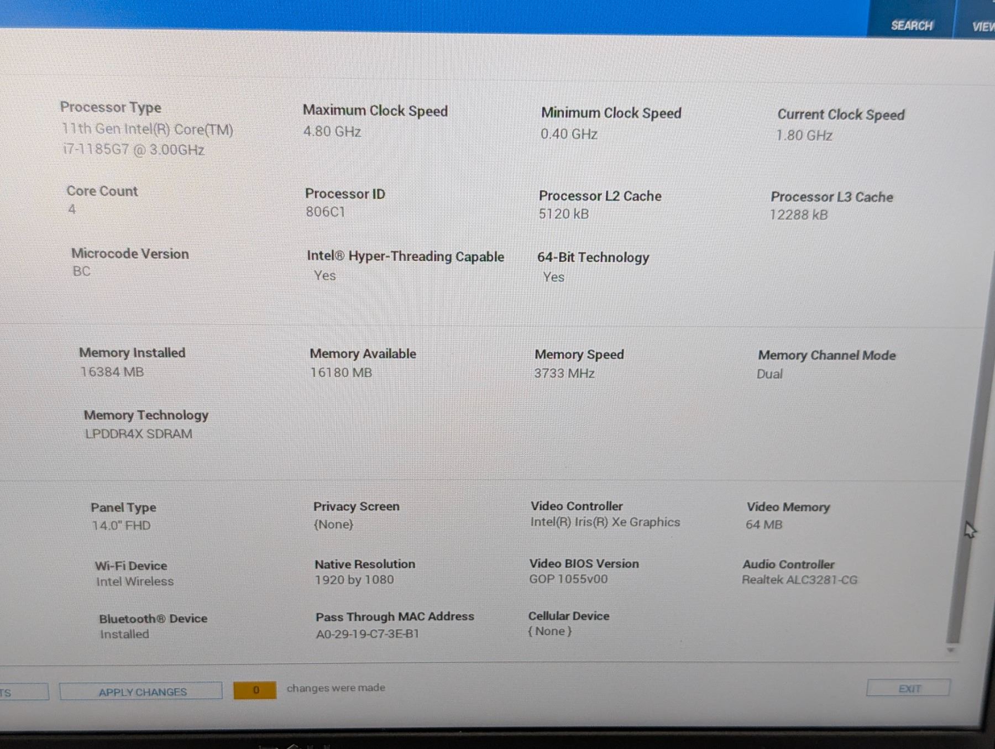
Task: Click the scrollbar down arrow
Action: click(951, 650)
